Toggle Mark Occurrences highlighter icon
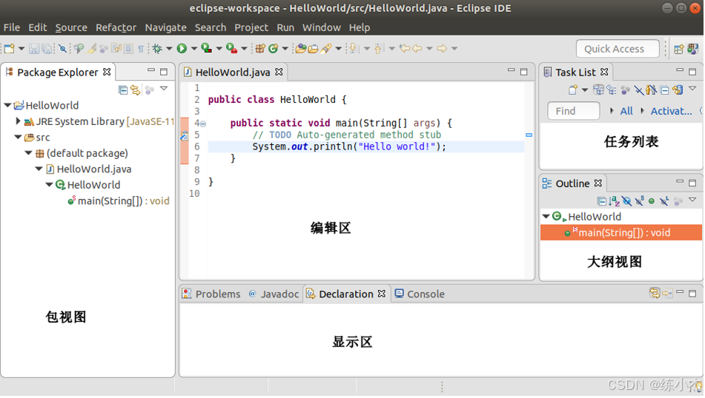 click(92, 49)
